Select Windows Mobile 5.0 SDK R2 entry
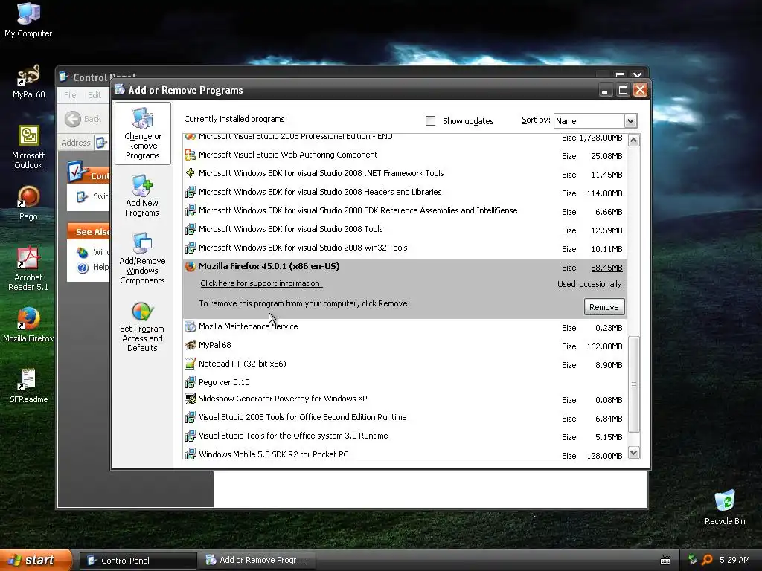Screen dimensions: 762x571 point(405,454)
